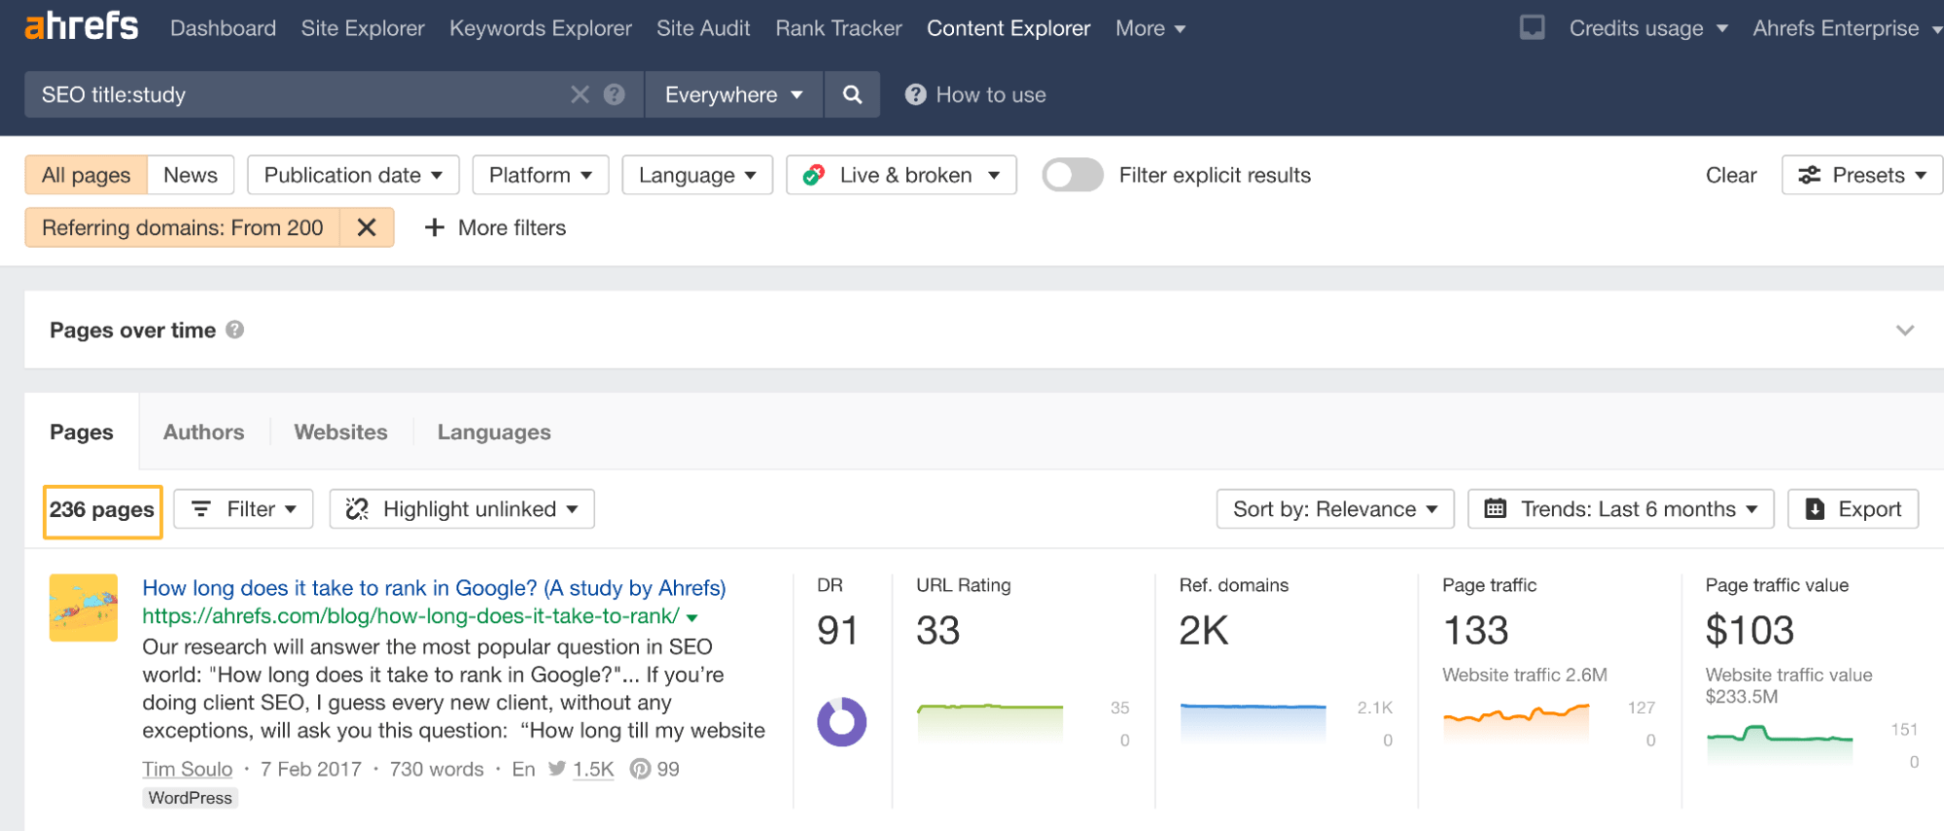Open the Sort by Relevance dropdown
Screen dimensions: 1944x832
(x=1334, y=509)
